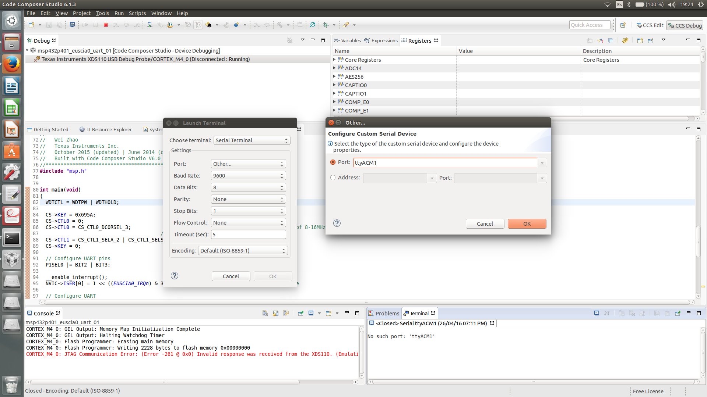The height and width of the screenshot is (397, 707).
Task: Switch to the Variables tab
Action: point(347,40)
